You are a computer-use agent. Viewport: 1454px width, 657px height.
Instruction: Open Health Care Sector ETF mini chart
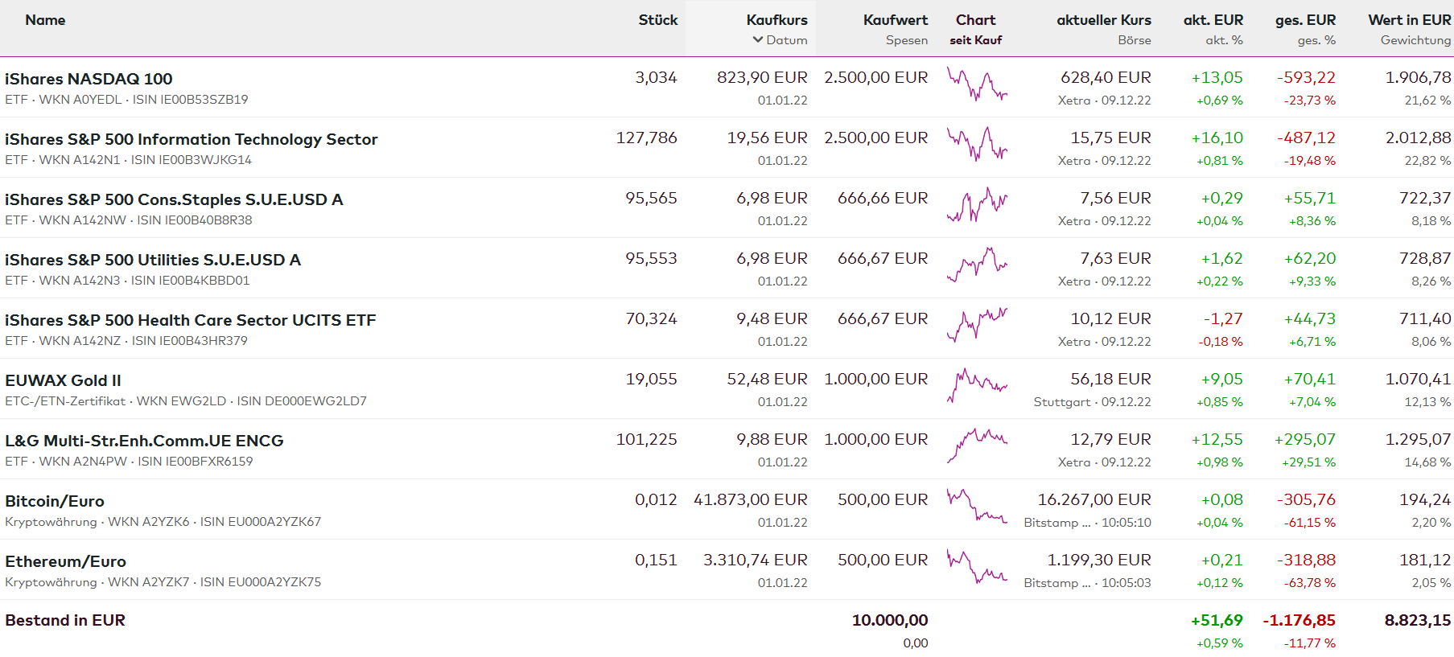point(977,325)
